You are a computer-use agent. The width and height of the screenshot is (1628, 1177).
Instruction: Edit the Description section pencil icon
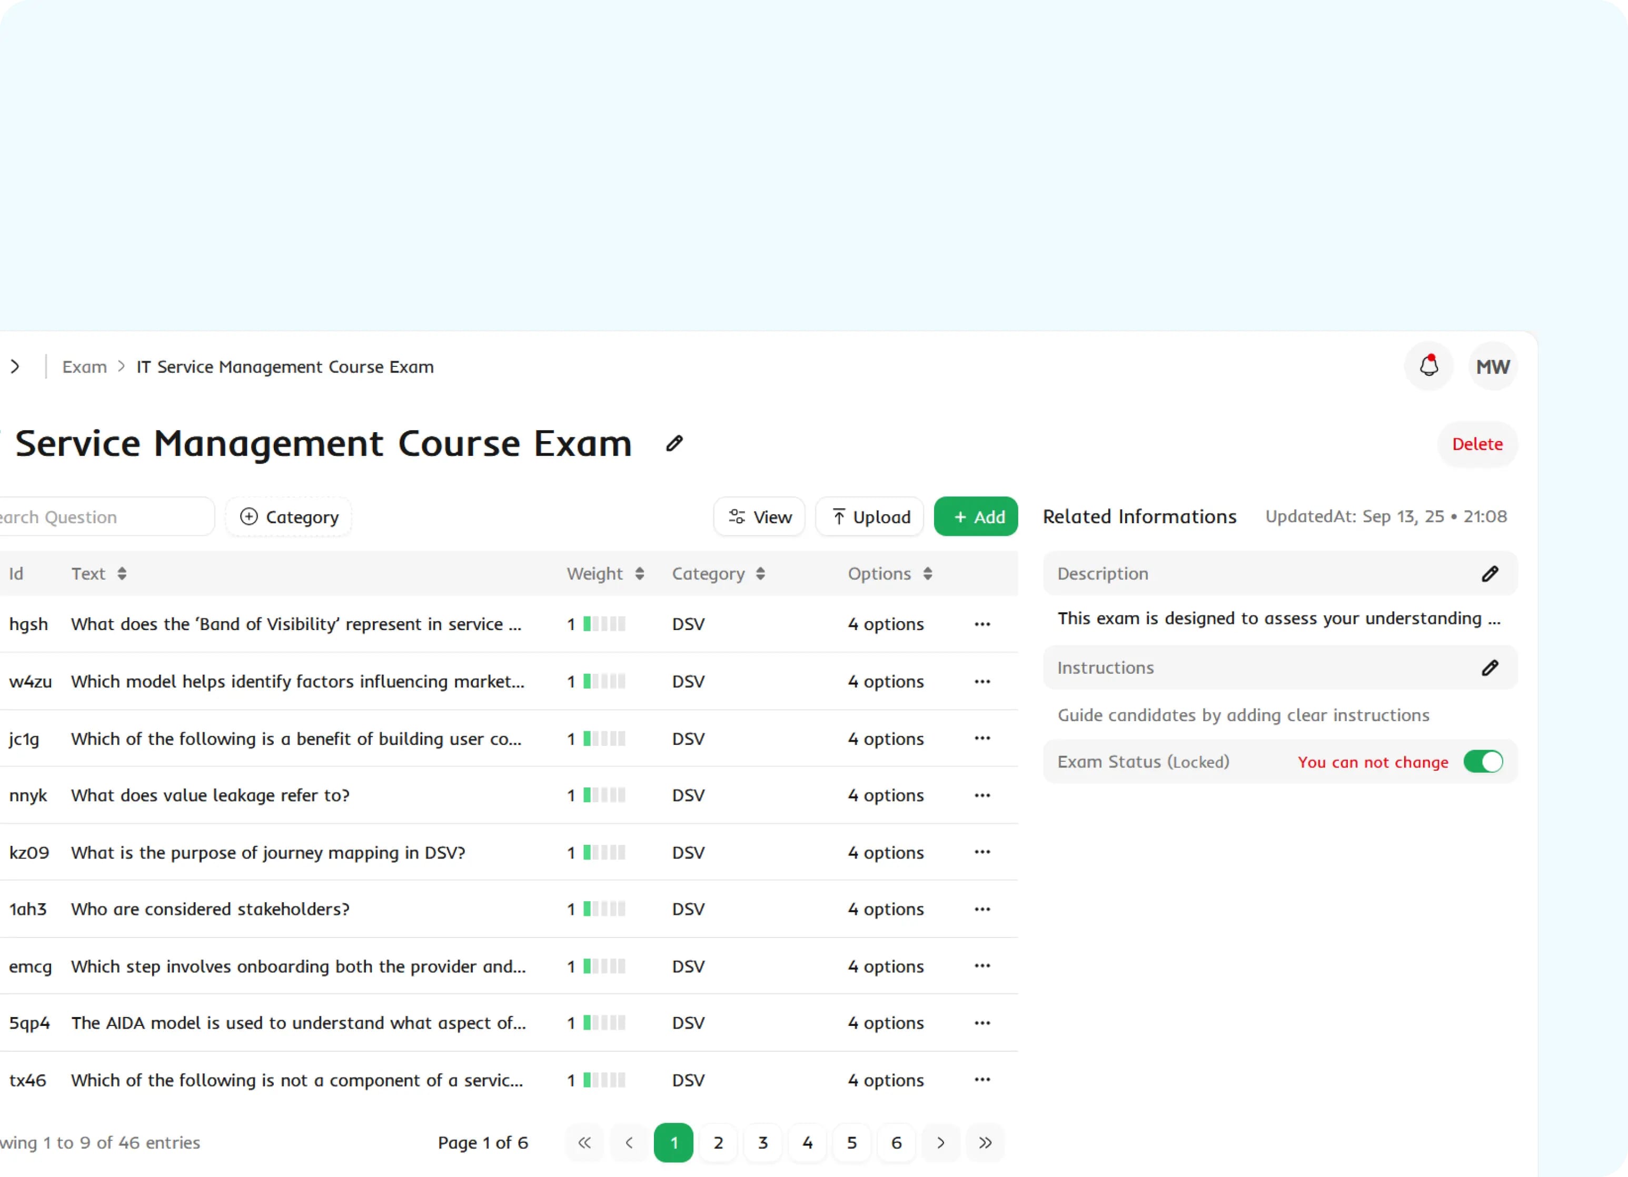tap(1490, 573)
